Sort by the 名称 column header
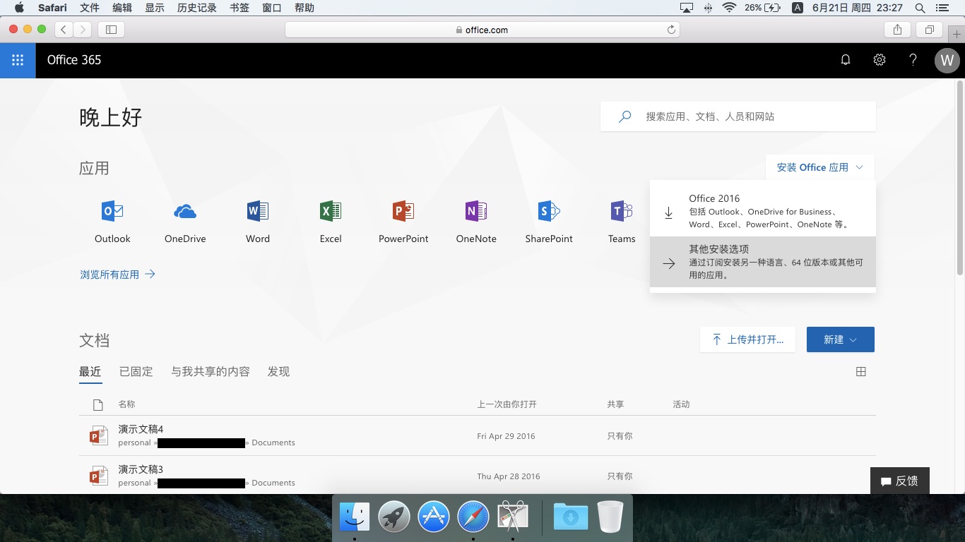Screen dimensions: 965x542 126,404
